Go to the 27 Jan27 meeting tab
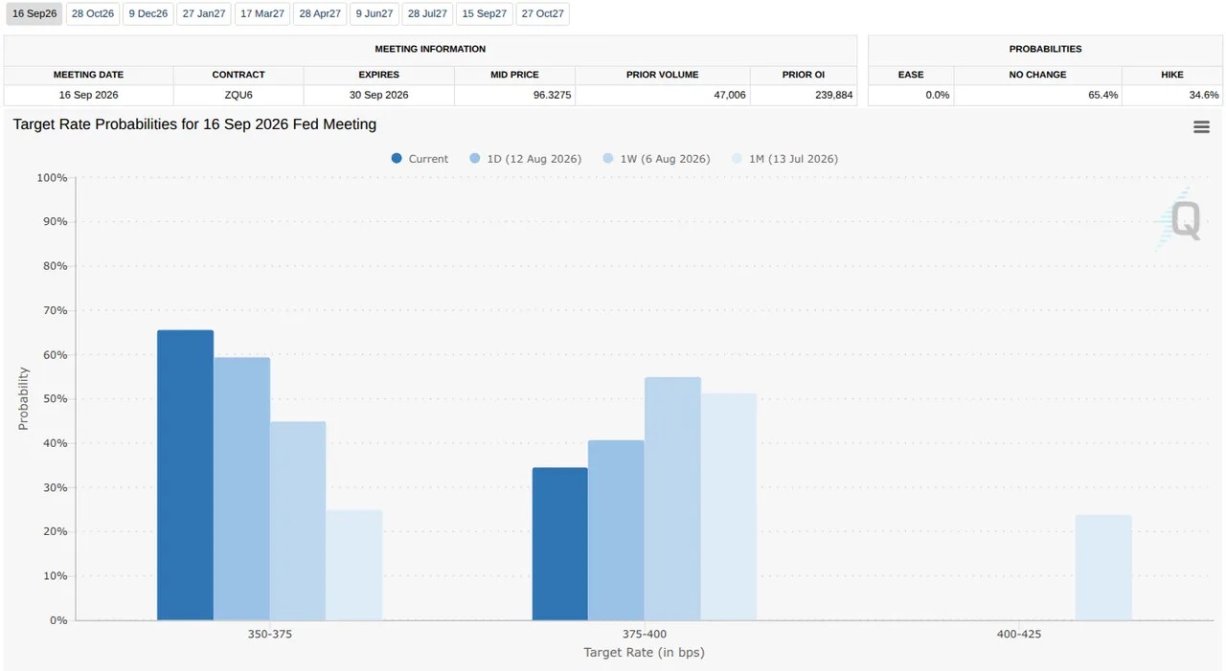This screenshot has height=671, width=1226. coord(204,14)
